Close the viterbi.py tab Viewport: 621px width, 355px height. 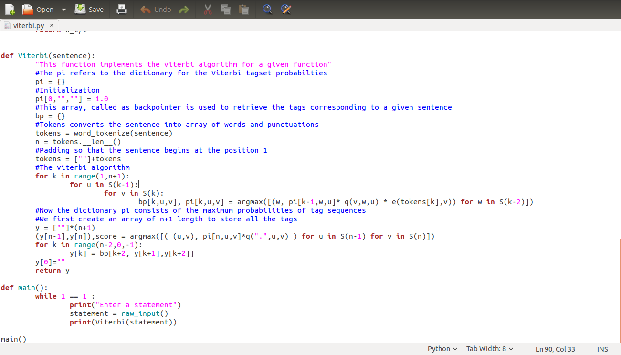click(x=52, y=25)
